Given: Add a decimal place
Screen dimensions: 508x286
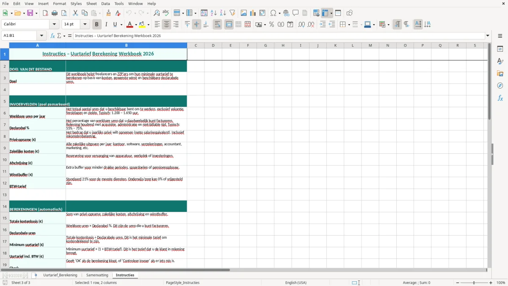Looking at the screenshot, I should [x=301, y=25].
